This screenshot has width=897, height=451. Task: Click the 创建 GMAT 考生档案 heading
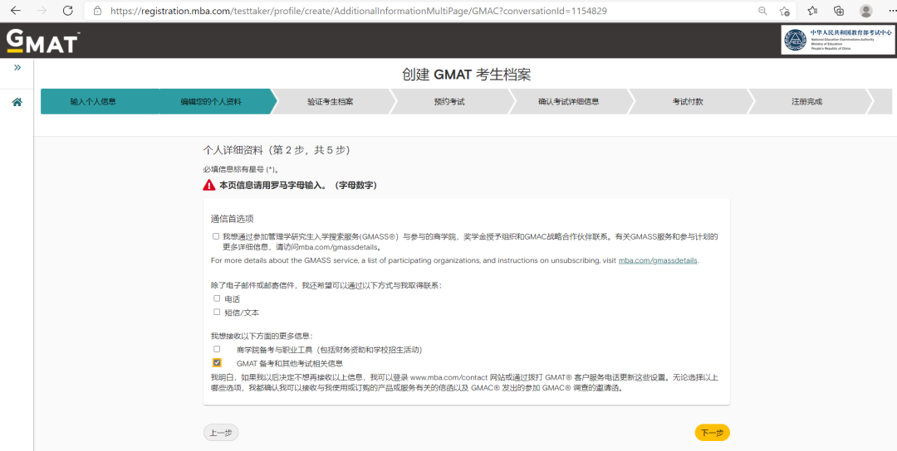466,75
